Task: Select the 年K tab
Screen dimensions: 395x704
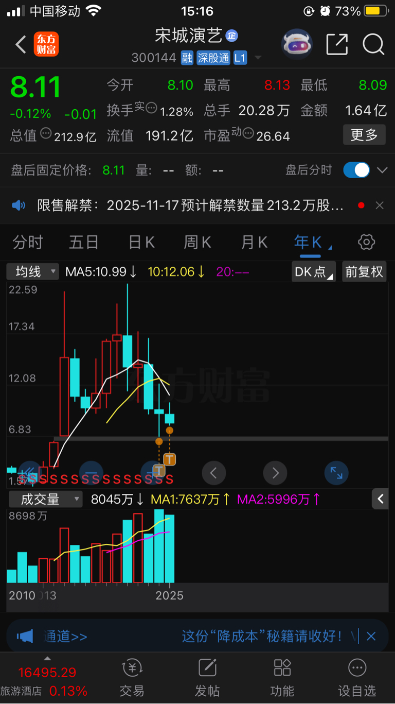Action: point(308,242)
